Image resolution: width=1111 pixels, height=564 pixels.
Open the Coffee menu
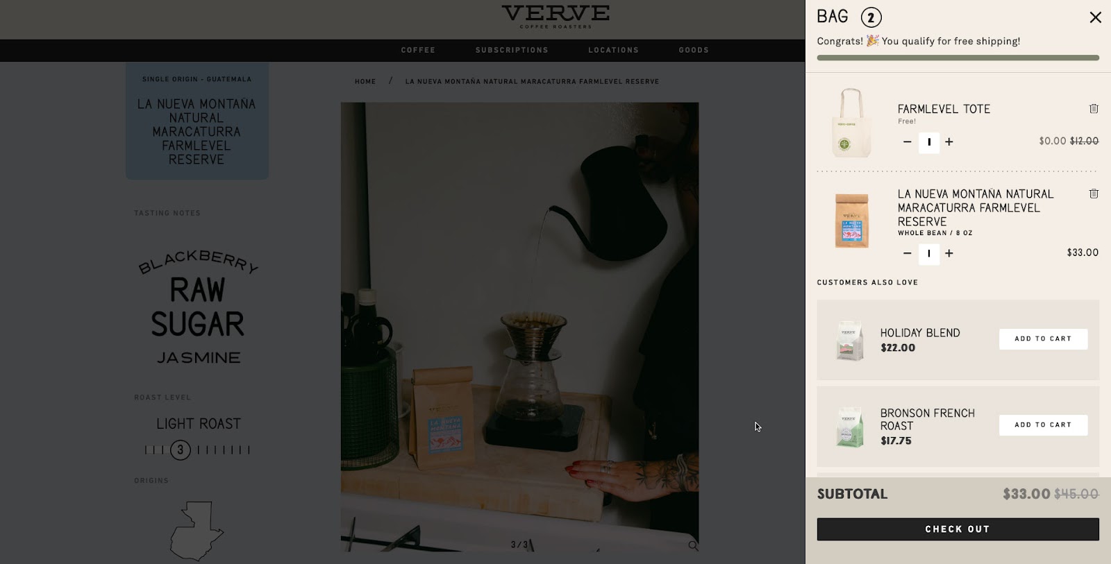click(418, 50)
